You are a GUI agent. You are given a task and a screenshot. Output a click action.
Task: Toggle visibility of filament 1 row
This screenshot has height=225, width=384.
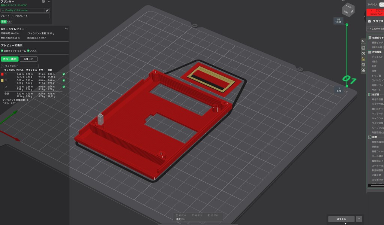64,74
